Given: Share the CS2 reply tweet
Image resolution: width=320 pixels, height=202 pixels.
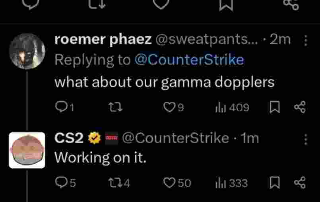Looking at the screenshot, I should click(299, 183).
